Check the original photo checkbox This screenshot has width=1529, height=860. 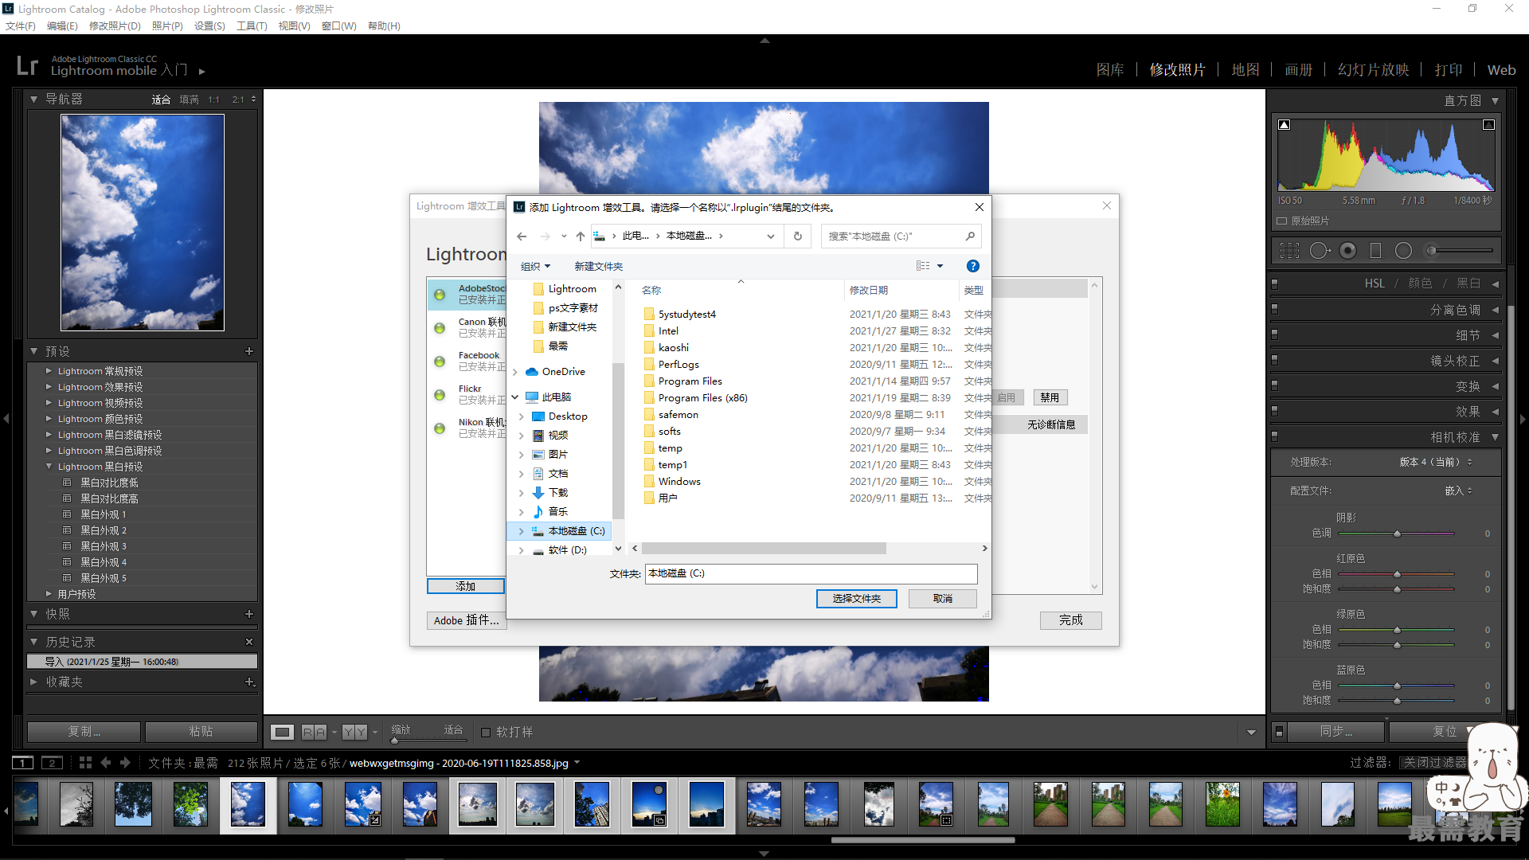pyautogui.click(x=1282, y=221)
